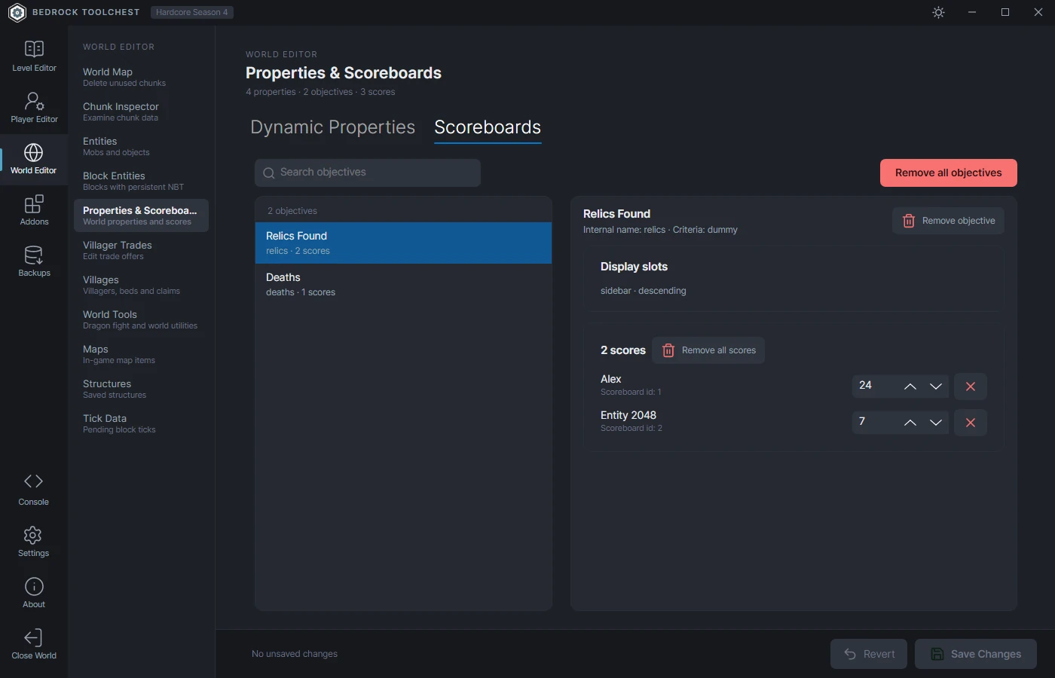
Task: Open the Console panel
Action: pyautogui.click(x=34, y=490)
